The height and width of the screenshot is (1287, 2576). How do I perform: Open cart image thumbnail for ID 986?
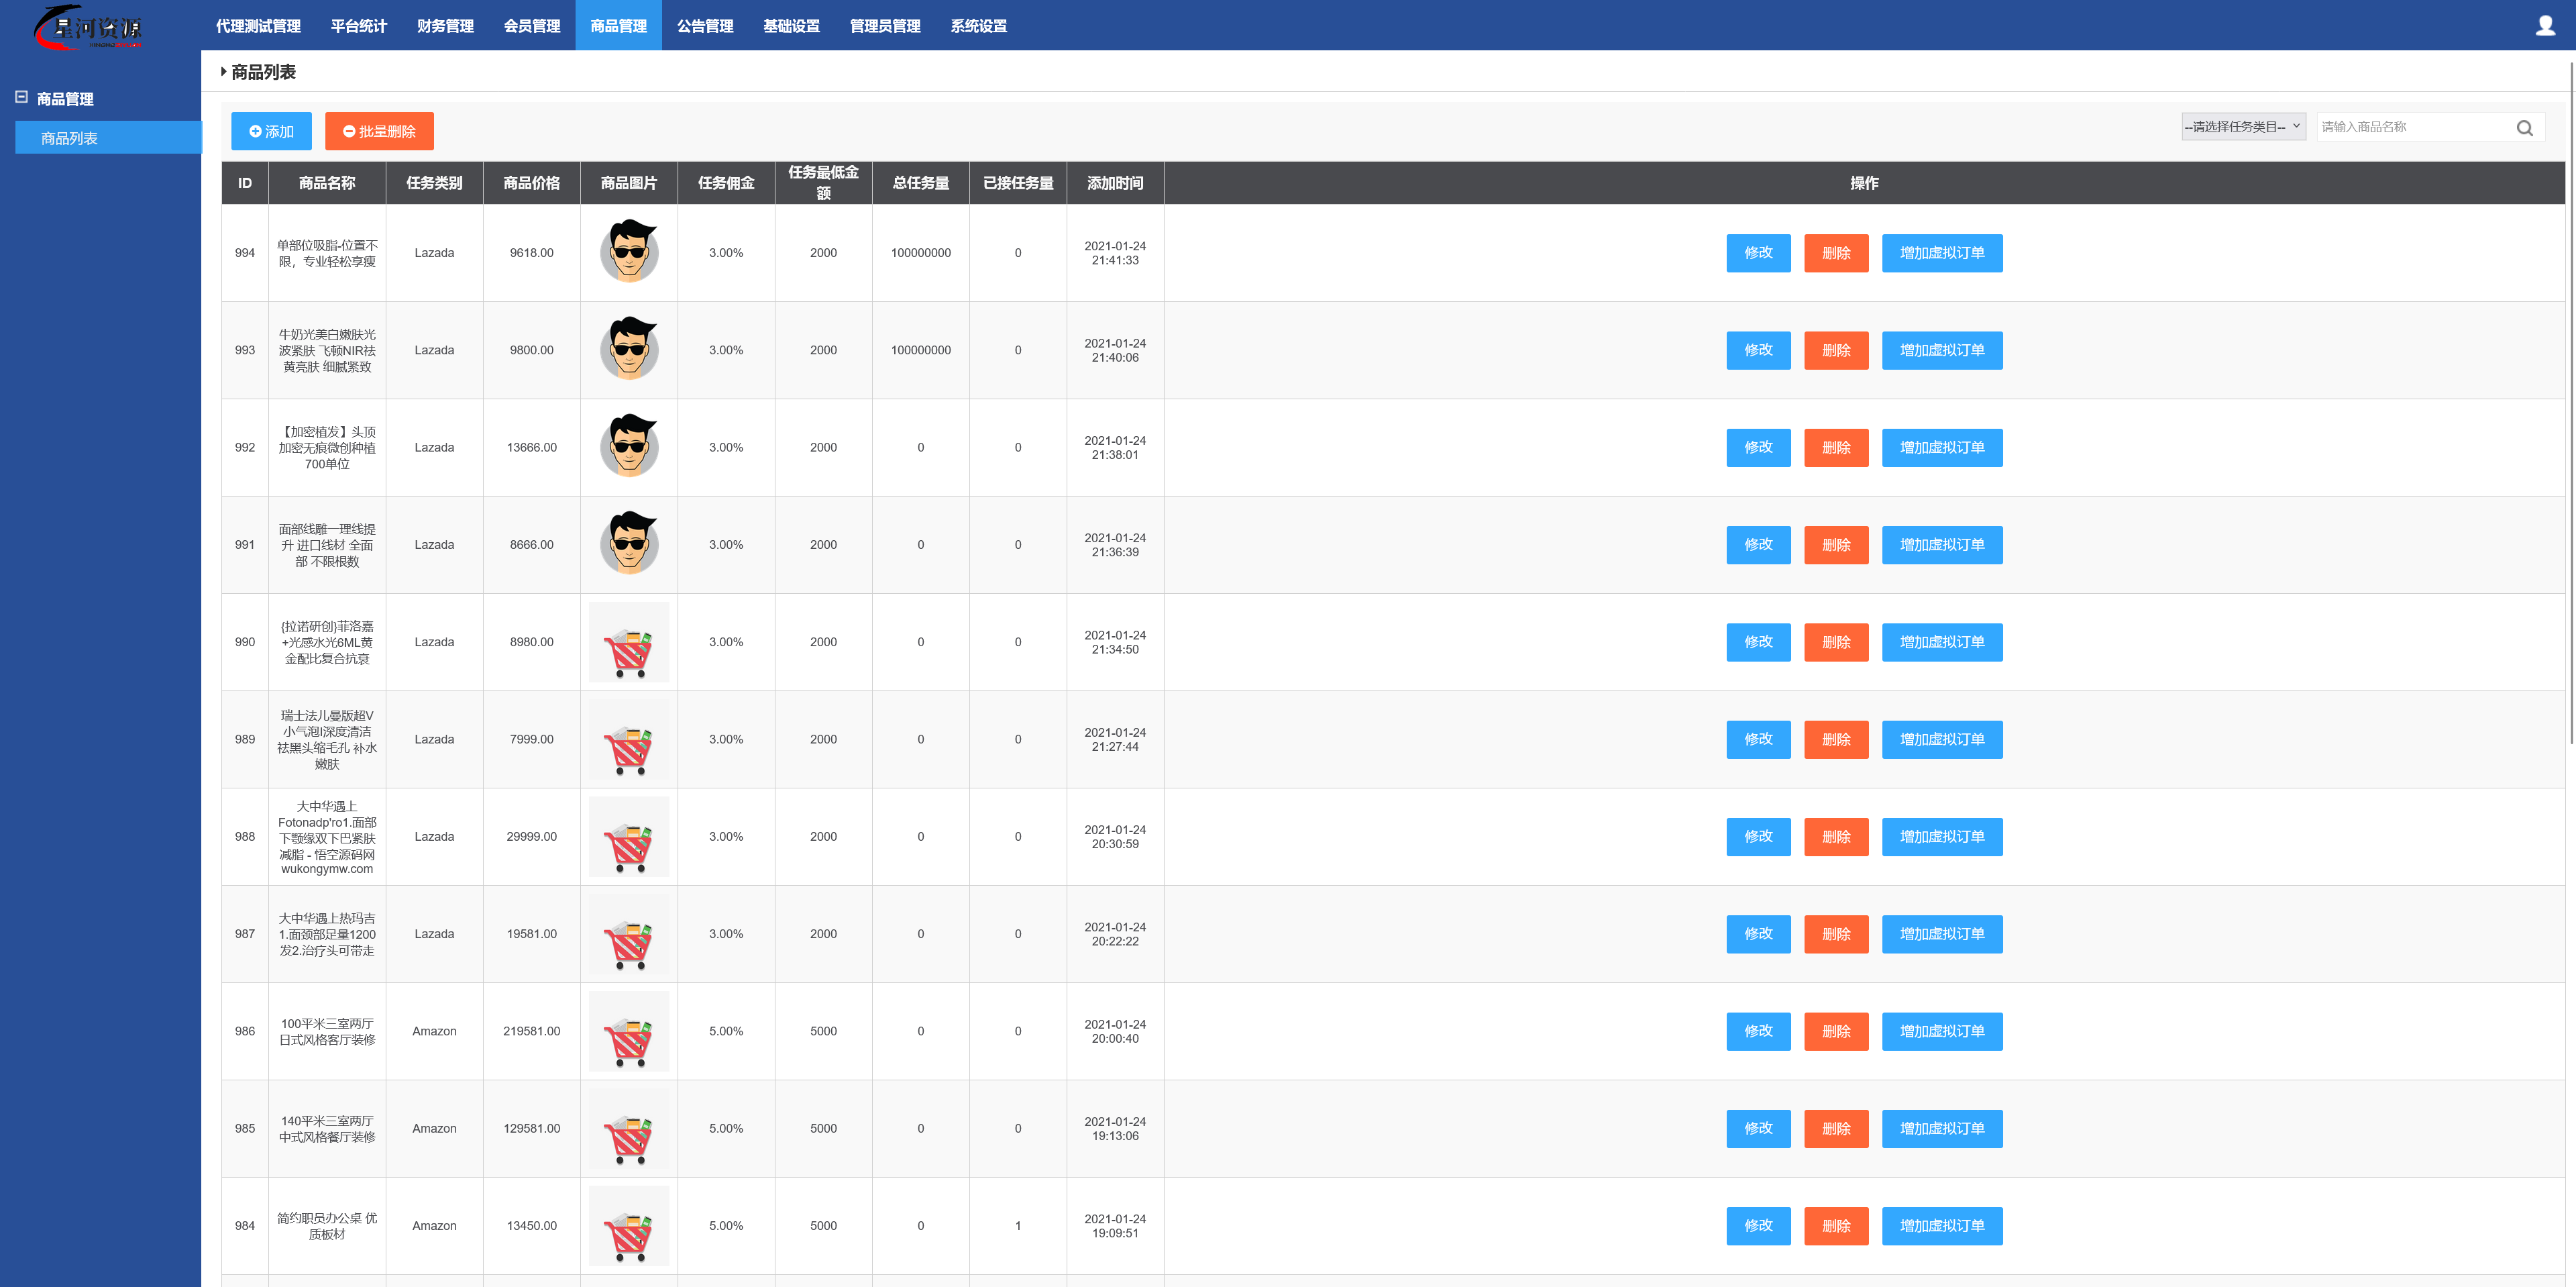(x=629, y=1031)
